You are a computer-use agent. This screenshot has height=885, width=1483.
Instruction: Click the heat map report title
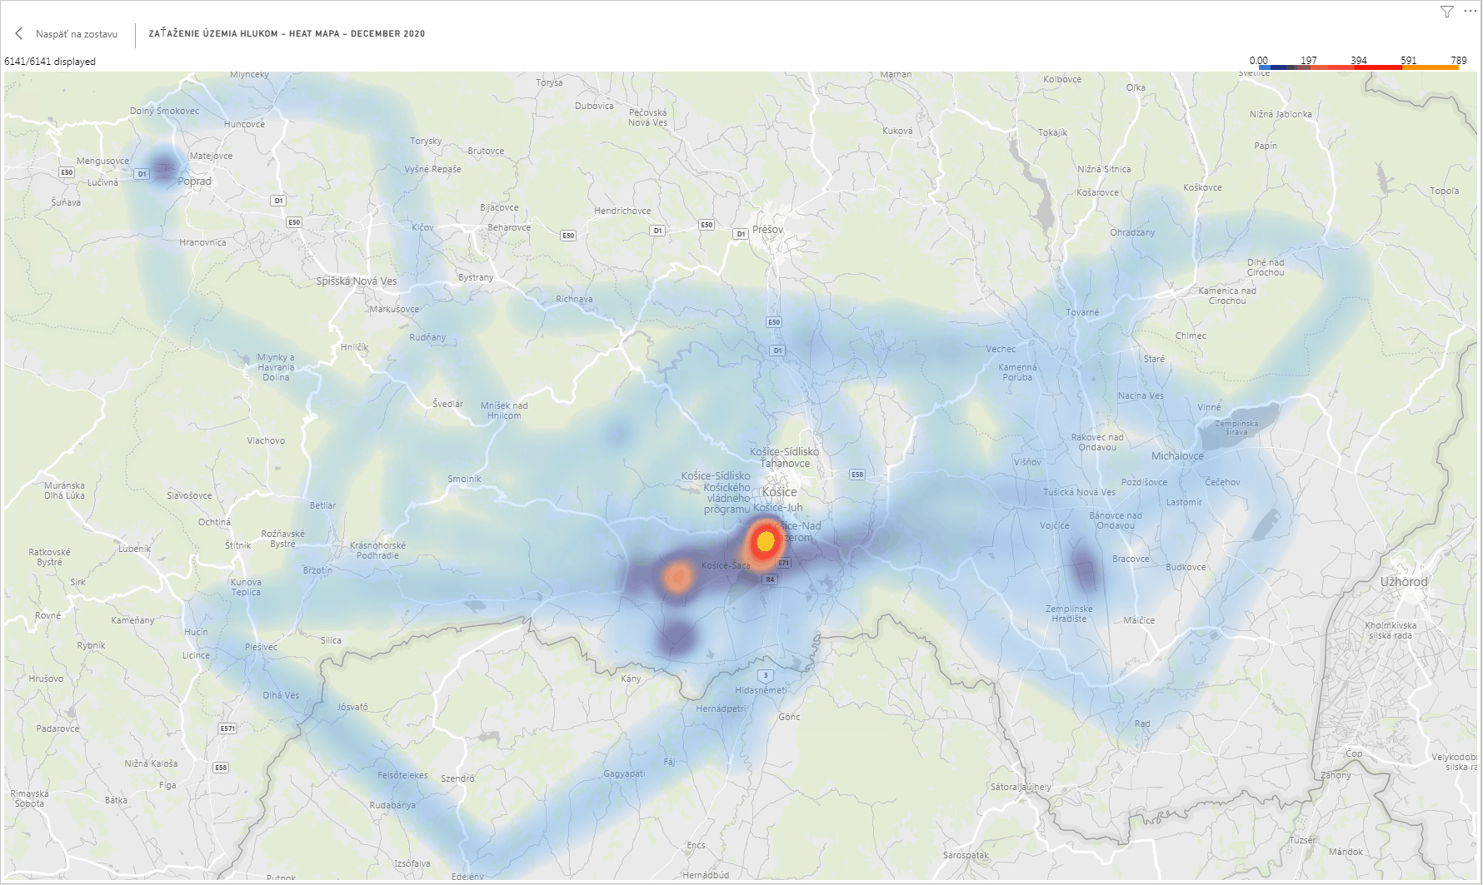tap(287, 34)
